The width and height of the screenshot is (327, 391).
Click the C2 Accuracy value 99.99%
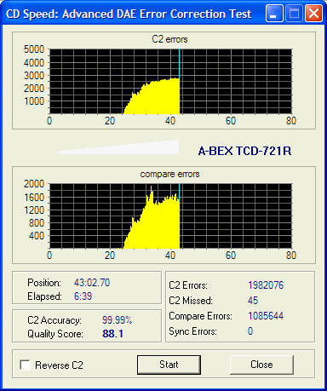117,320
